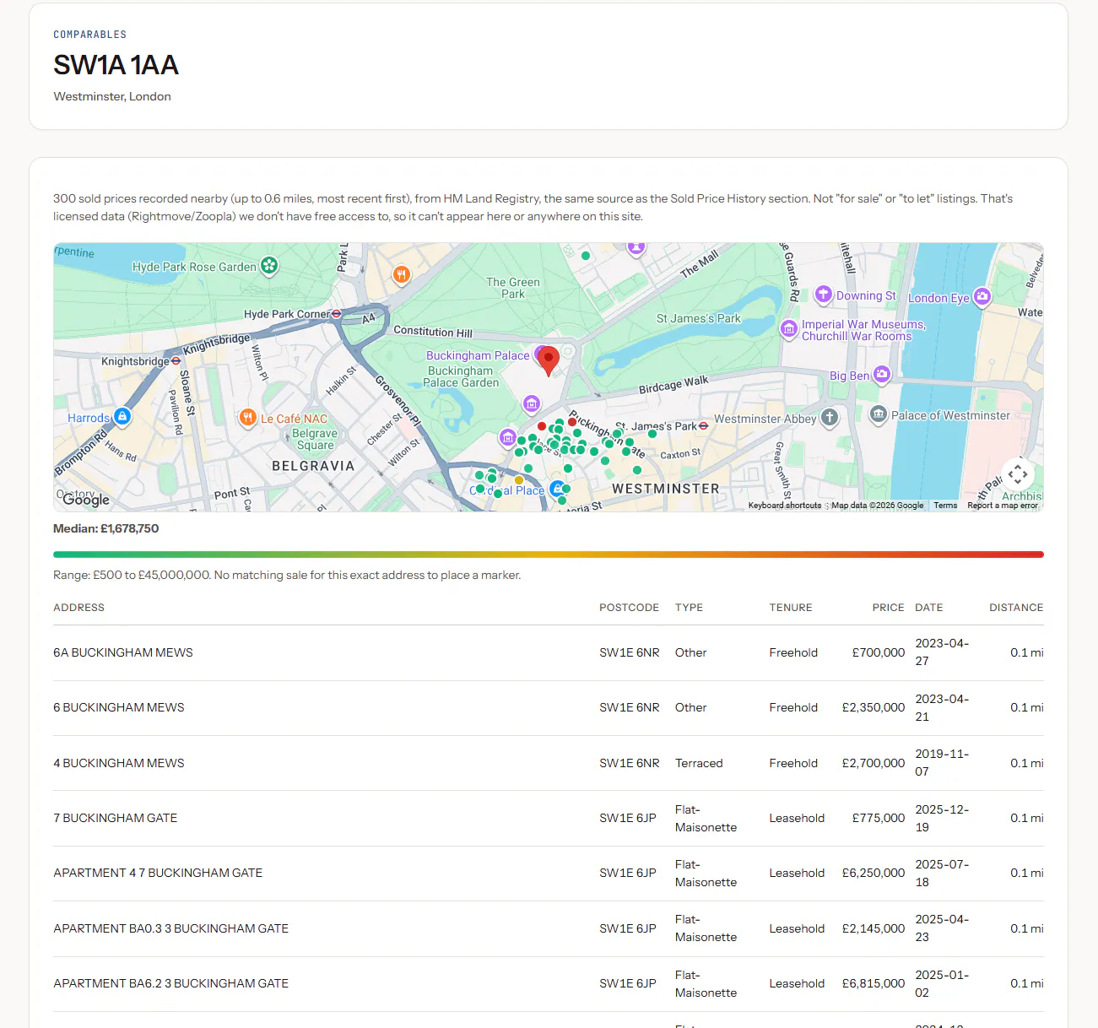Select the London Eye camera marker
The image size is (1098, 1028).
tap(982, 296)
